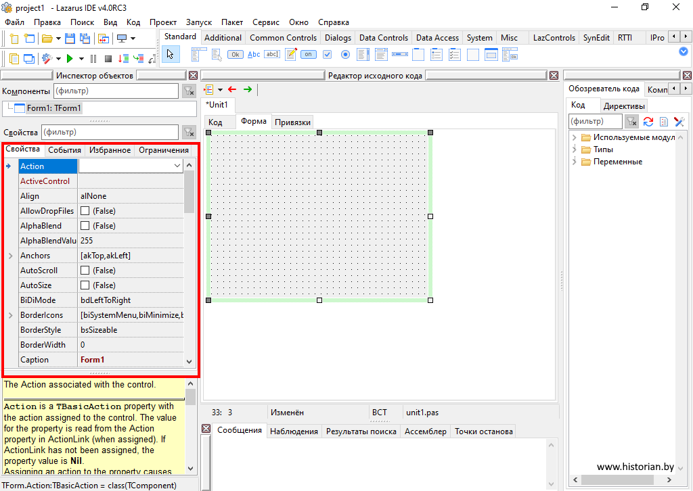Expand the Anchors property
The width and height of the screenshot is (693, 491).
[x=10, y=256]
